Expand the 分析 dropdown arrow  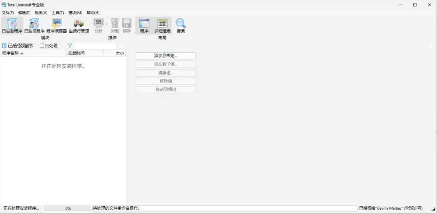click(107, 24)
